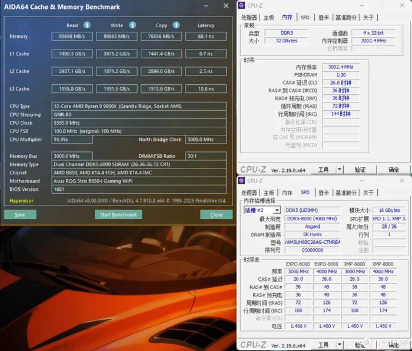Image resolution: width=412 pixels, height=351 pixels.
Task: Expand 工具 dropdown arrow in lower CPU-Z window
Action: pyautogui.click(x=340, y=345)
